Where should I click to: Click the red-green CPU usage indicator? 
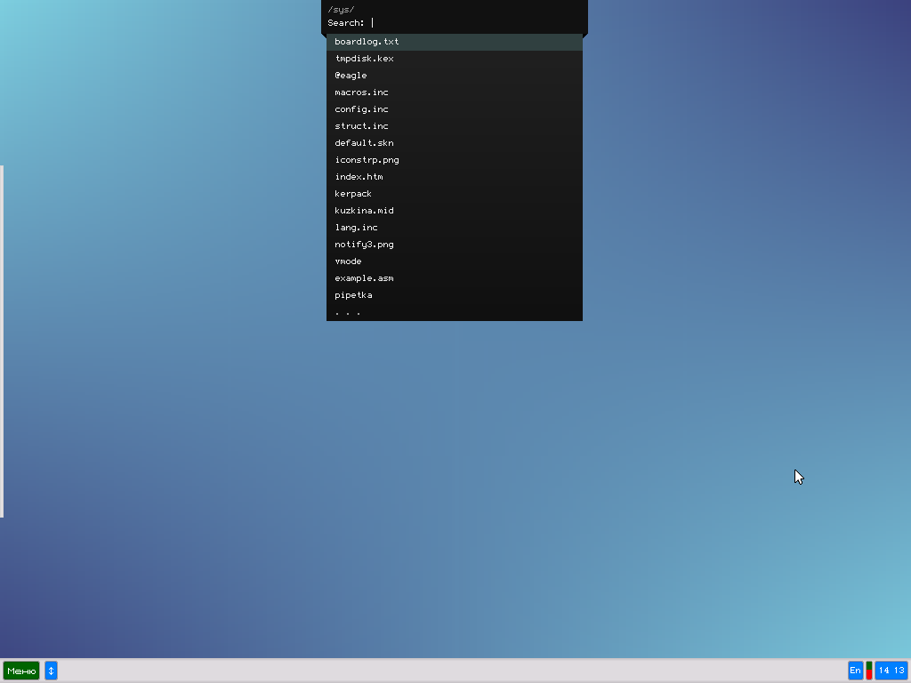click(869, 671)
